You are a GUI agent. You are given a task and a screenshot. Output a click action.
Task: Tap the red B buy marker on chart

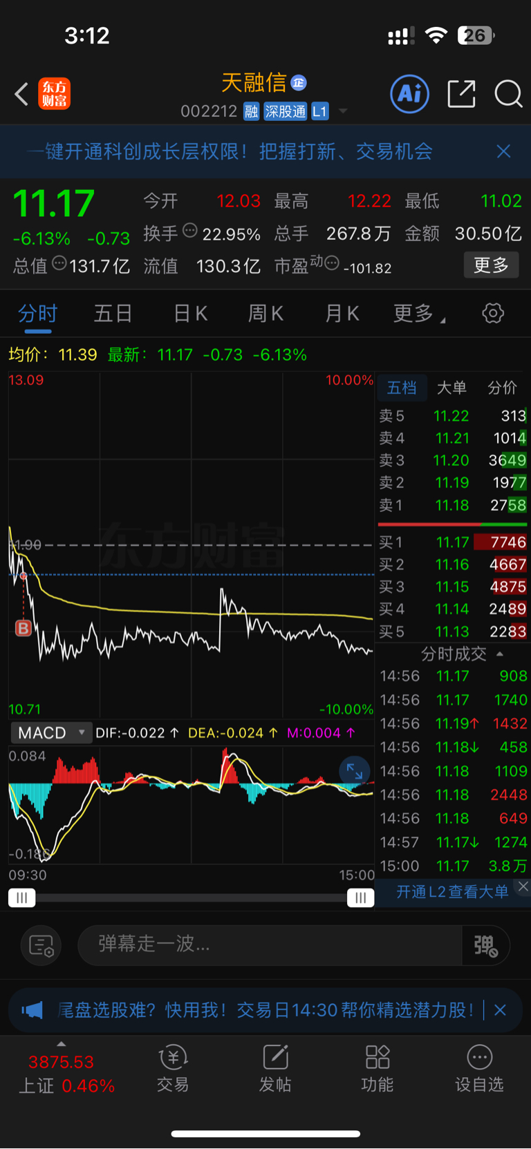[24, 628]
